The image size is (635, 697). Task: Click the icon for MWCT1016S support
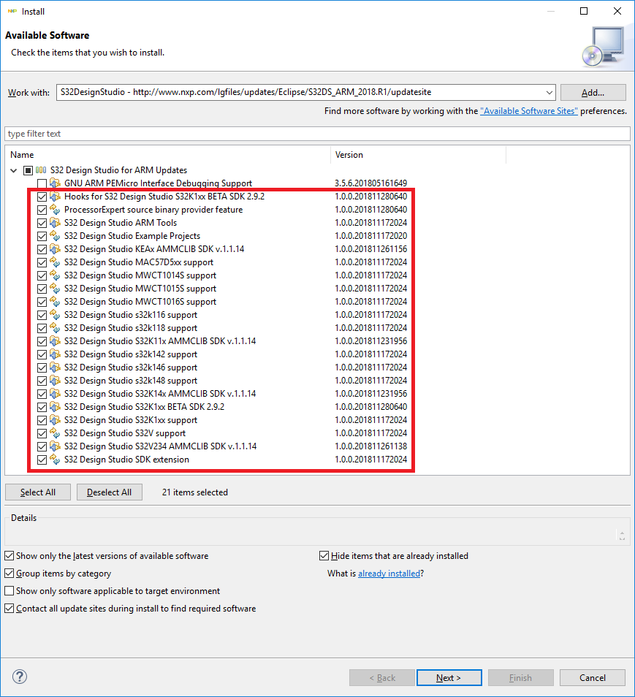pyautogui.click(x=55, y=302)
